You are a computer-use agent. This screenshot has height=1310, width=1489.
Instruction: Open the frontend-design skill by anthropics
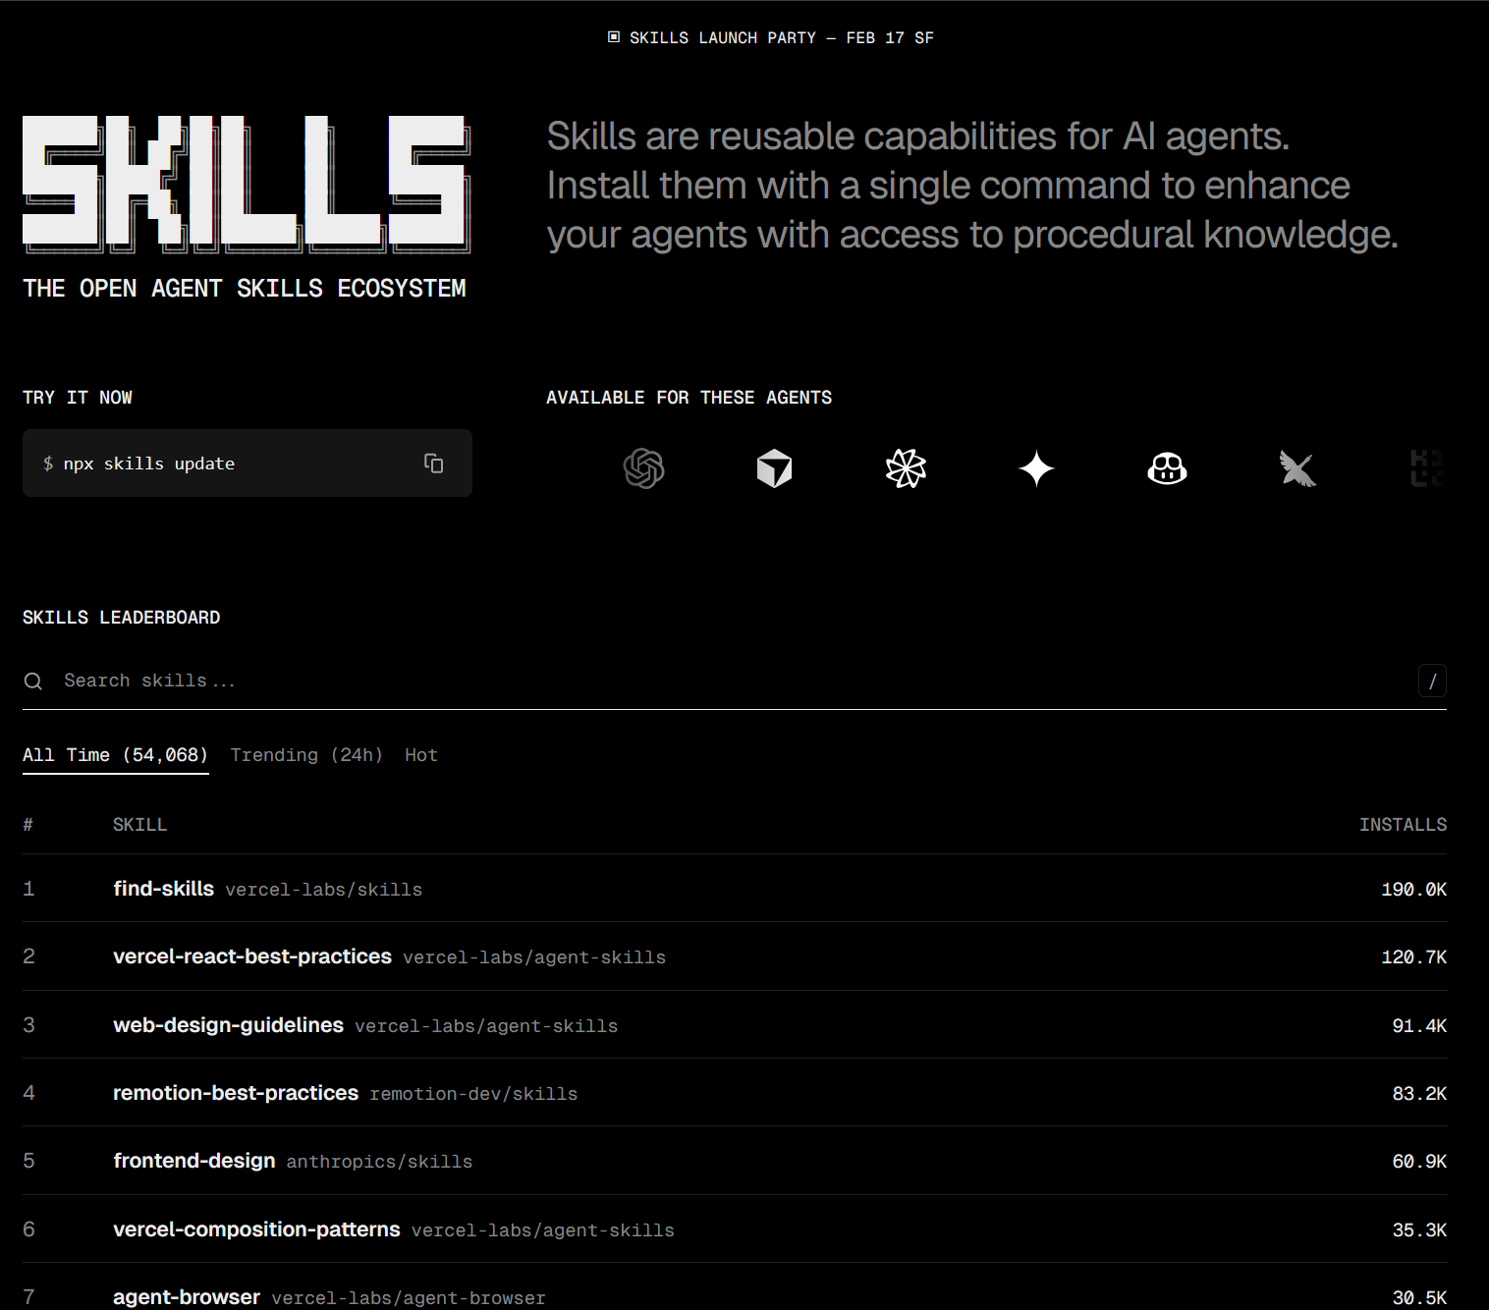pyautogui.click(x=193, y=1160)
